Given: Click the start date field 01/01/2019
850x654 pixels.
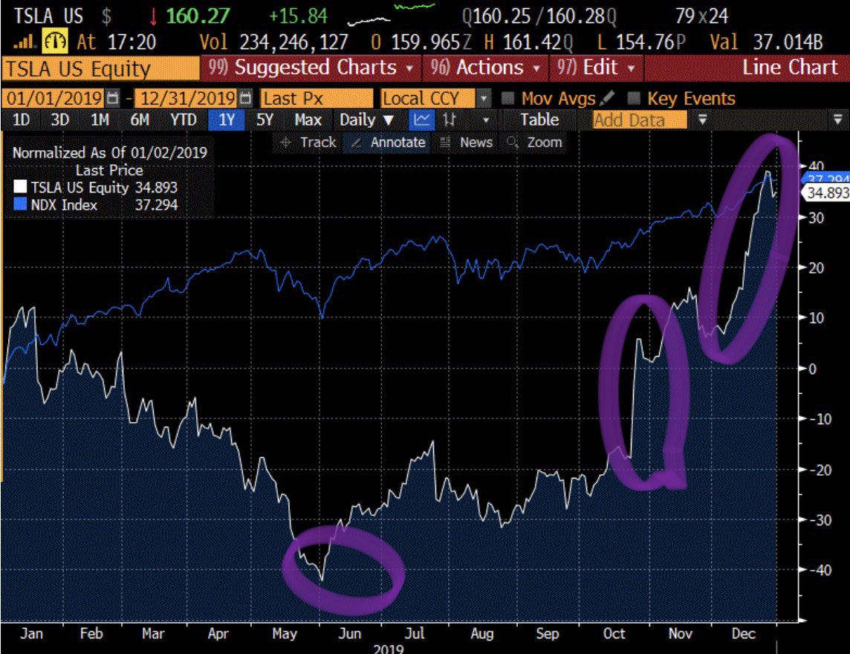Looking at the screenshot, I should [x=53, y=98].
